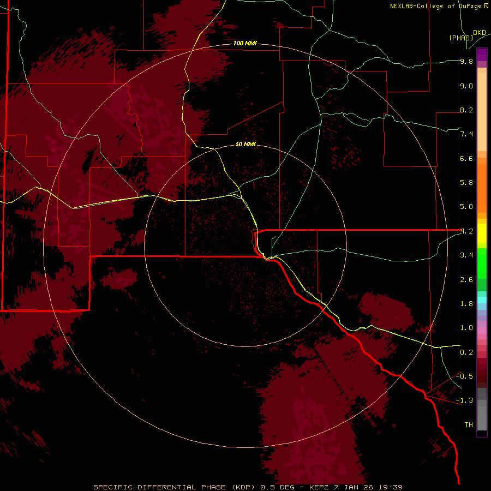491x491 pixels.
Task: Click the 8.2 value on color scale
Action: (466, 110)
